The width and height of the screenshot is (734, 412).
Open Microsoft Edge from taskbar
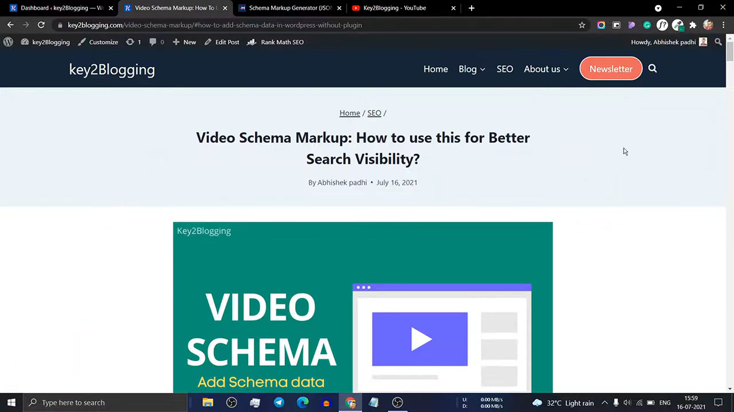tap(303, 402)
